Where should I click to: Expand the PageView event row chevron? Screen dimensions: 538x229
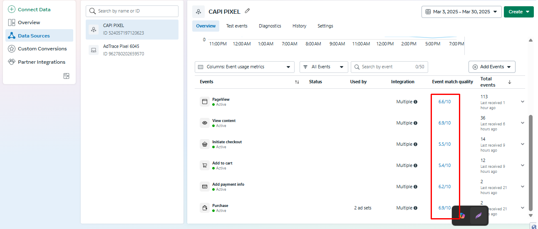pyautogui.click(x=523, y=102)
